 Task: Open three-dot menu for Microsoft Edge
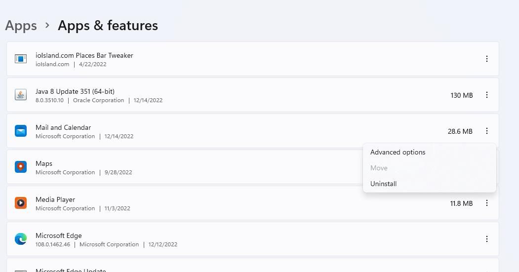[x=486, y=239]
